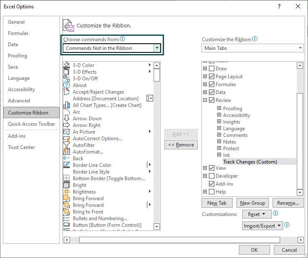
Task: Select the As Picture command icon
Action: pyautogui.click(x=67, y=132)
